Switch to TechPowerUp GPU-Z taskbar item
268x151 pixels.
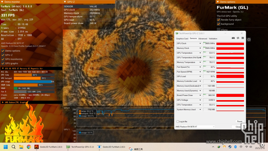(x=80, y=147)
